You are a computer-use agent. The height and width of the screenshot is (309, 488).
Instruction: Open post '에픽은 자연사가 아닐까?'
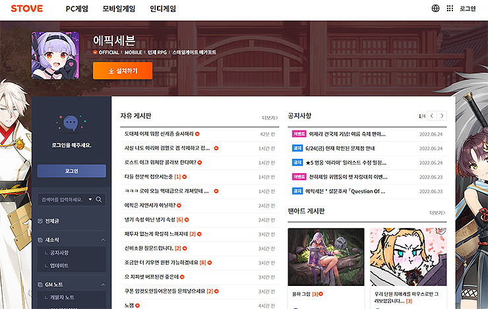(150, 206)
